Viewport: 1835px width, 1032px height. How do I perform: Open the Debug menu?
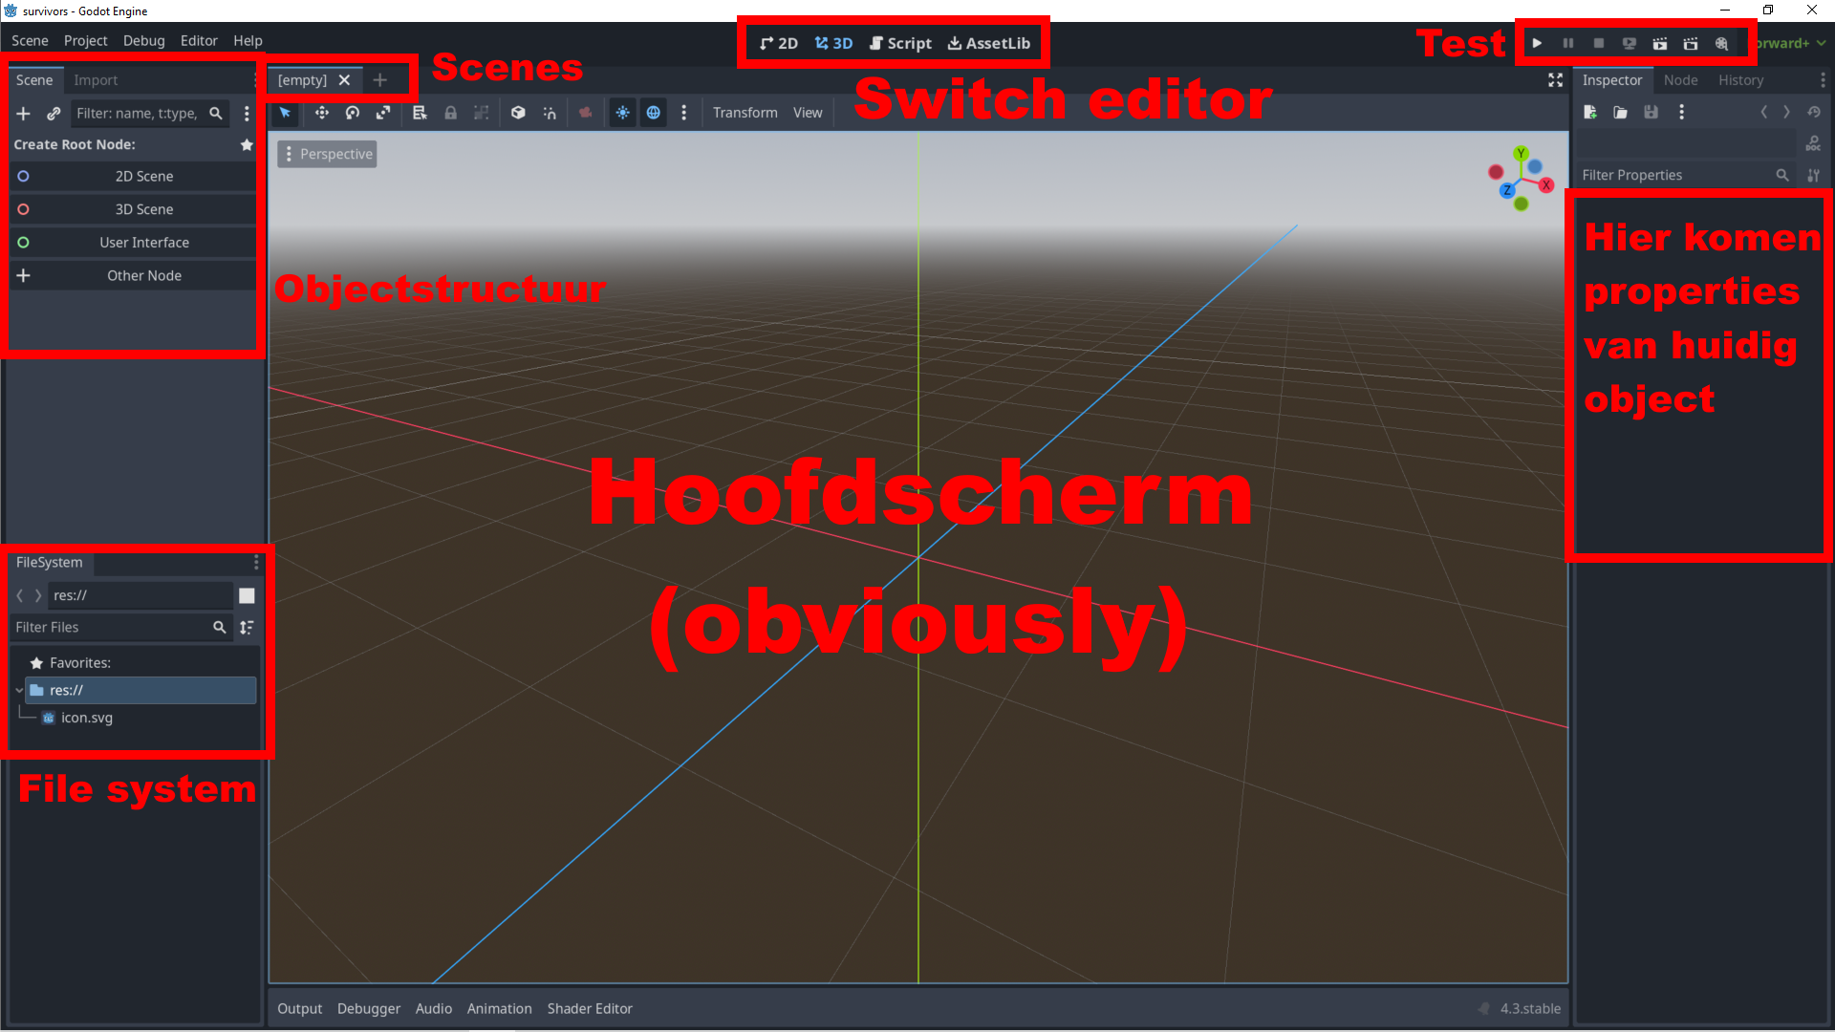tap(143, 41)
